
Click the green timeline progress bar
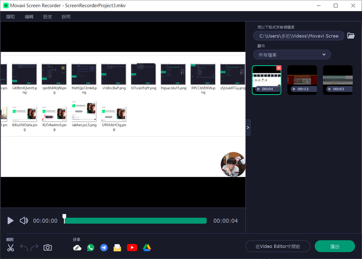136,221
